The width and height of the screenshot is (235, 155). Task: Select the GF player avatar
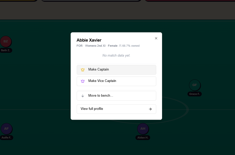195,85
